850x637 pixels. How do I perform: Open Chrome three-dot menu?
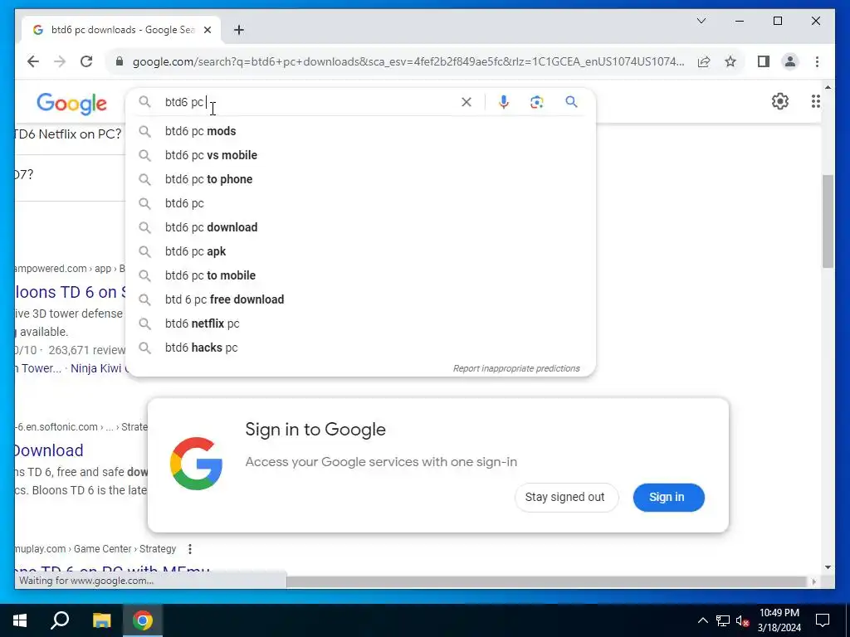817,61
